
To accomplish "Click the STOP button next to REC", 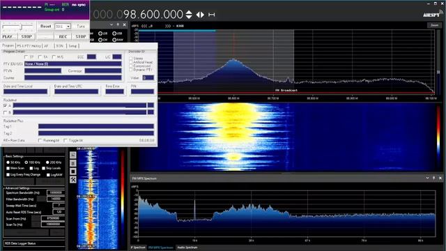I will pyautogui.click(x=81, y=36).
